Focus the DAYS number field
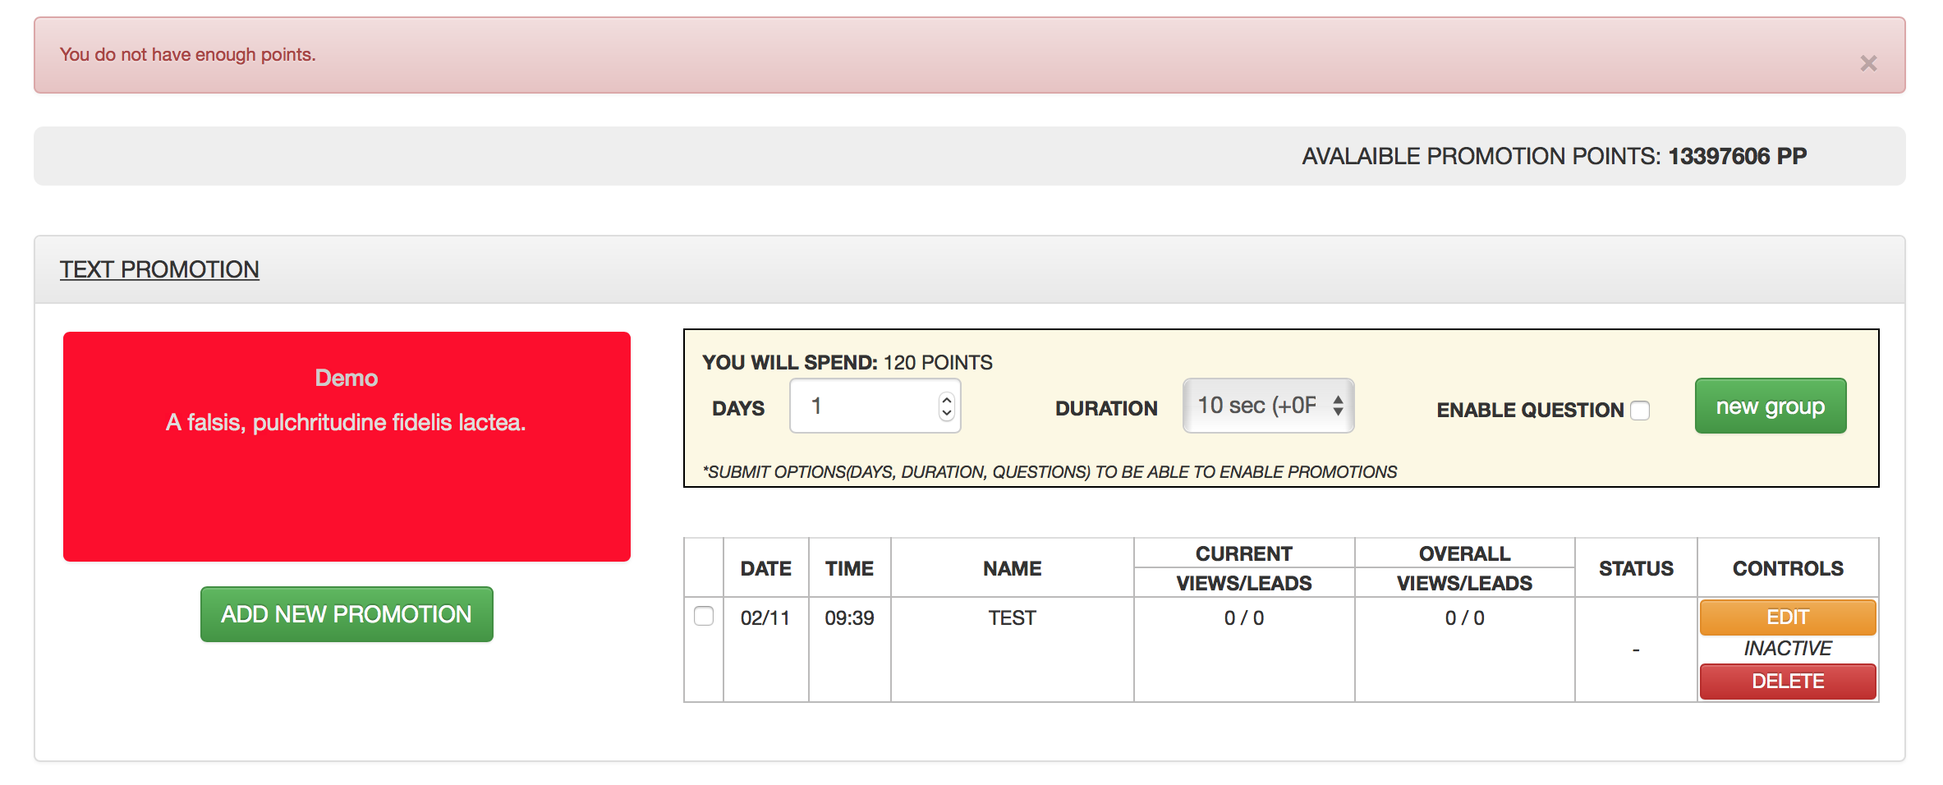 (x=875, y=406)
